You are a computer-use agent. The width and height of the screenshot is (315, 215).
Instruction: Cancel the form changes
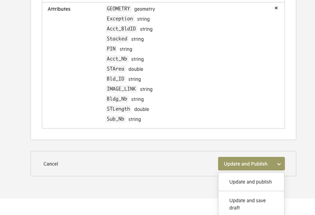tap(51, 164)
